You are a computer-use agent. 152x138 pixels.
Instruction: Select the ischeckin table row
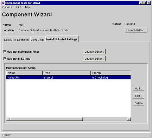click(69, 78)
